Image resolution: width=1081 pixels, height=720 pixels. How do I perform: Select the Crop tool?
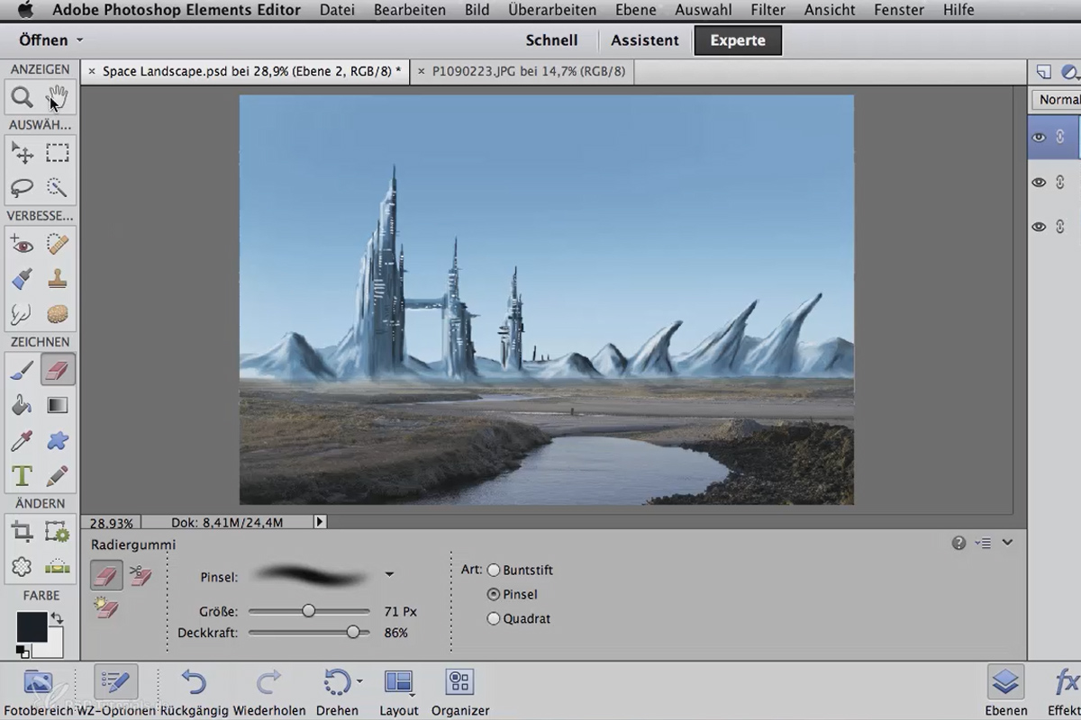(x=23, y=532)
